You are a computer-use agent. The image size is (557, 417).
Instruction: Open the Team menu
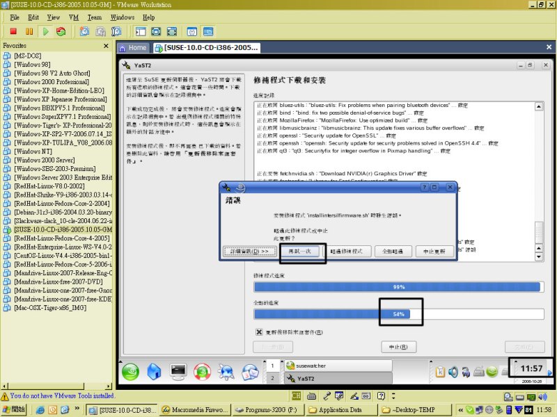coord(95,17)
